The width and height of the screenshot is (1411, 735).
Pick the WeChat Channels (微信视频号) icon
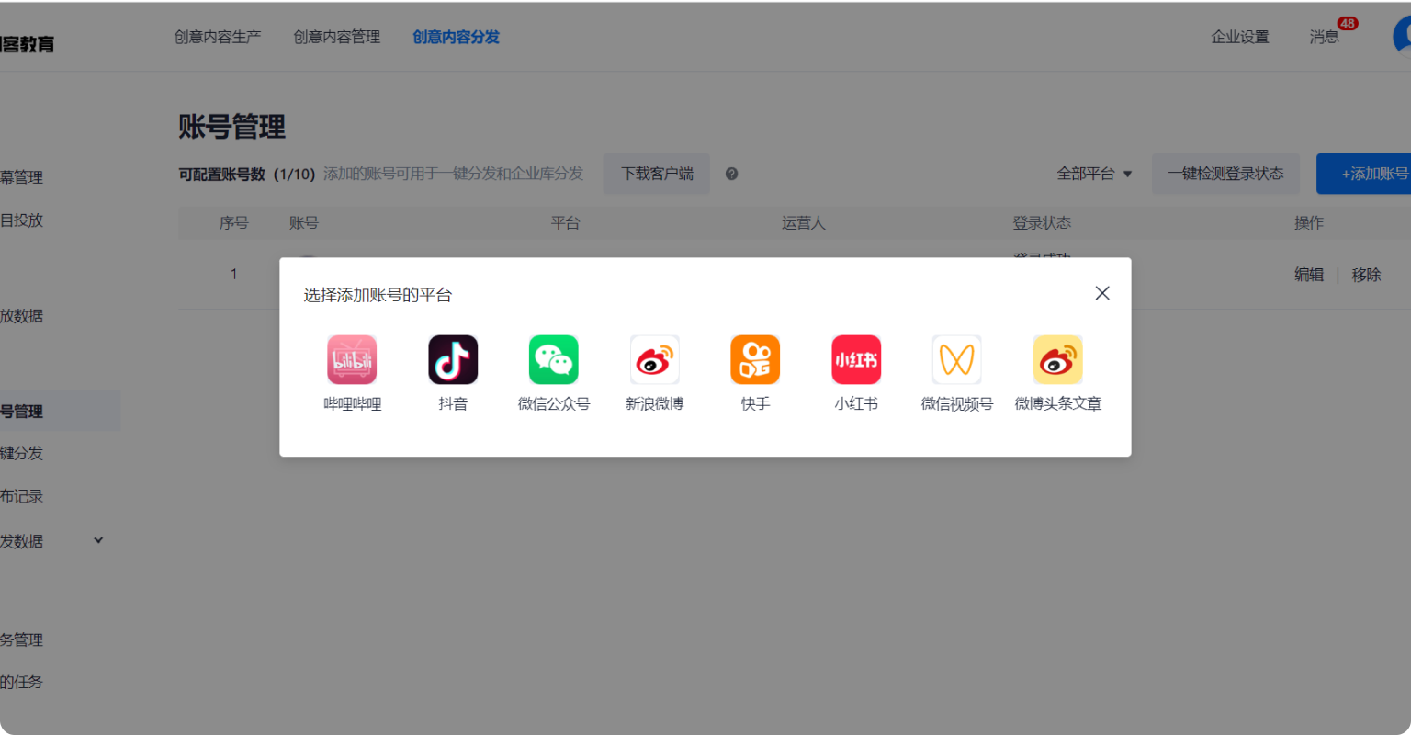pyautogui.click(x=956, y=360)
